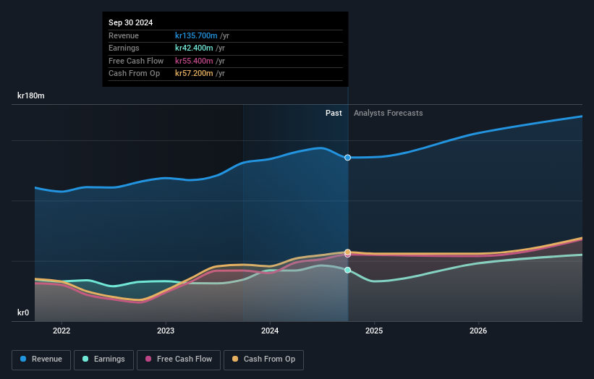
Task: Click the teal Earnings data point marker
Action: click(347, 270)
